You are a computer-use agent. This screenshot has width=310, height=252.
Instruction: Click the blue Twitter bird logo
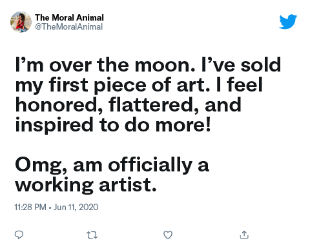click(288, 22)
